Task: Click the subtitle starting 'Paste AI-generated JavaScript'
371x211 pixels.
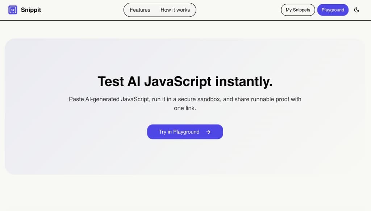Action: (185, 104)
